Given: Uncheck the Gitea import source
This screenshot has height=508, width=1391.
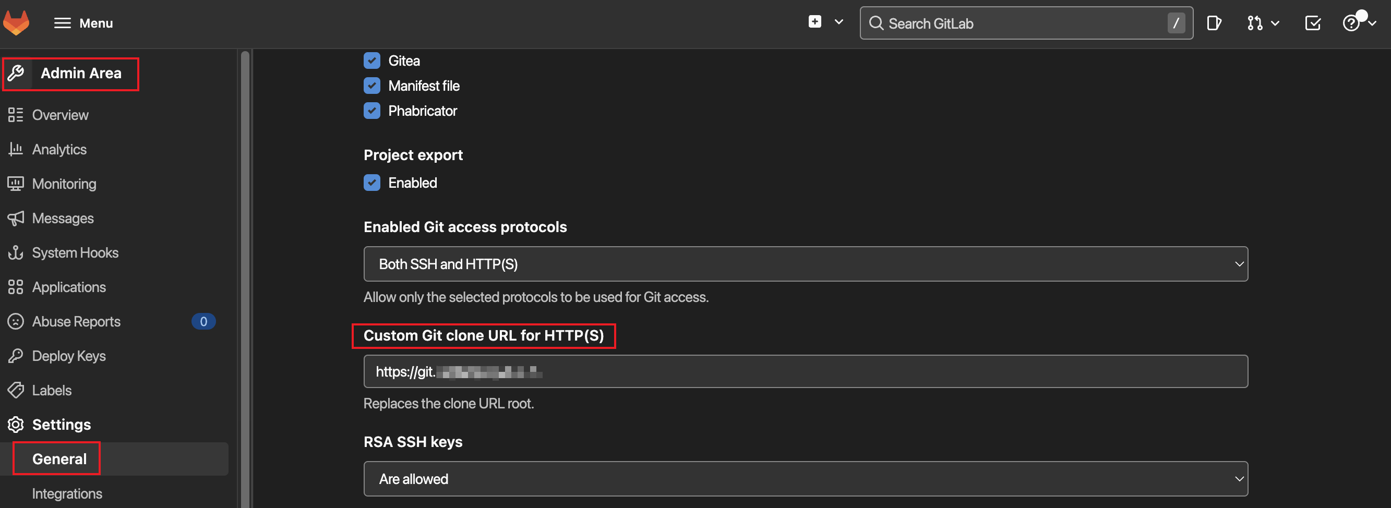Looking at the screenshot, I should (x=372, y=61).
